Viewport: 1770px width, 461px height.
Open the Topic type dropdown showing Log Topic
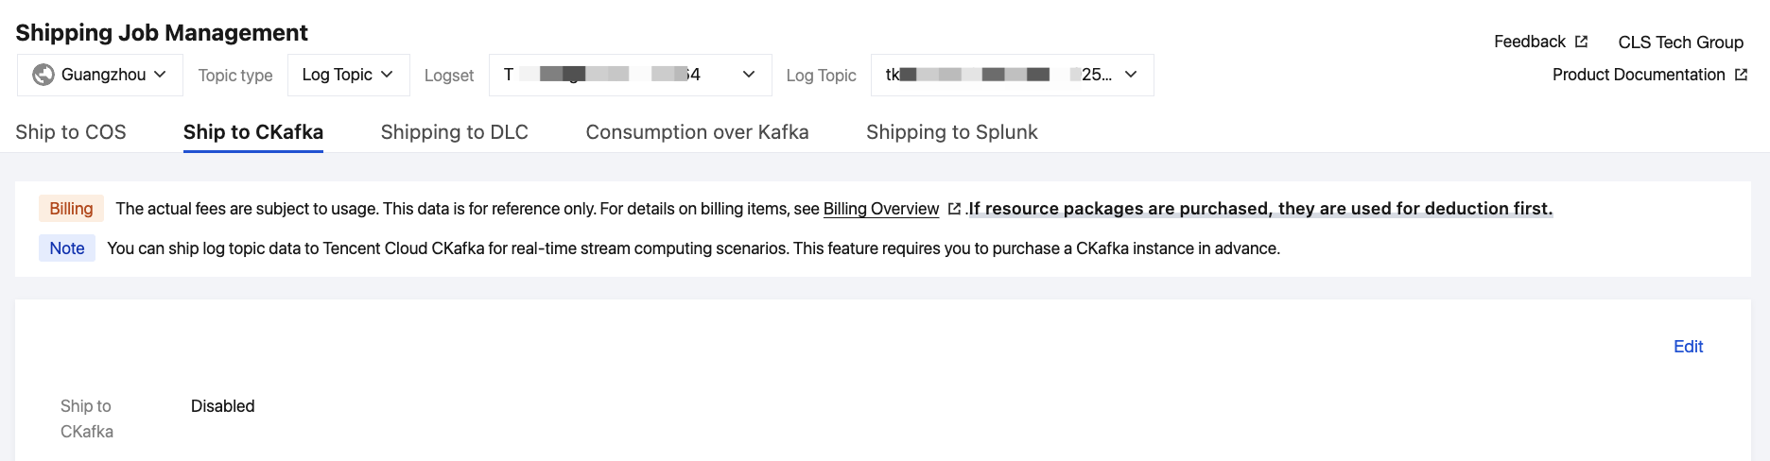[x=348, y=75]
